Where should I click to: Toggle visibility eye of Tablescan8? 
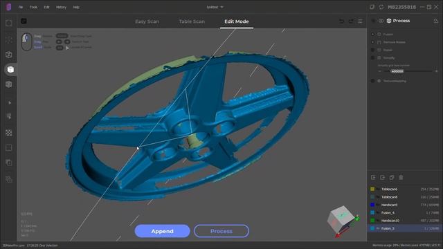[x=378, y=197]
